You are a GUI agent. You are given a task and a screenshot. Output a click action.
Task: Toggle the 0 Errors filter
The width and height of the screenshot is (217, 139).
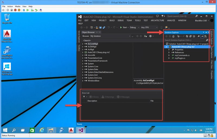pyautogui.click(x=94, y=97)
